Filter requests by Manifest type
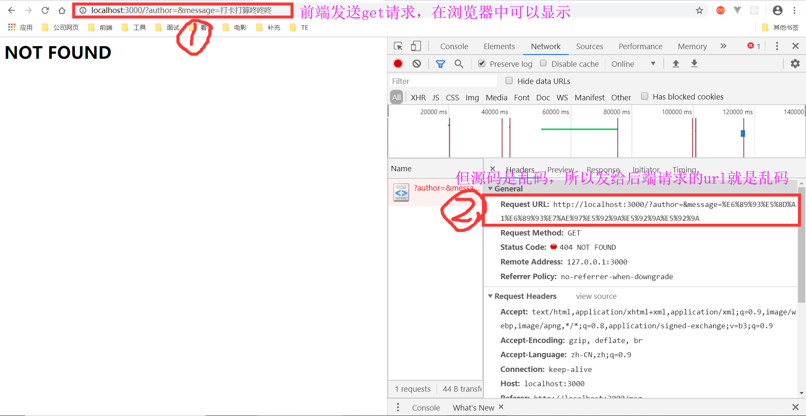Screen dimensions: 806x416 [x=589, y=97]
